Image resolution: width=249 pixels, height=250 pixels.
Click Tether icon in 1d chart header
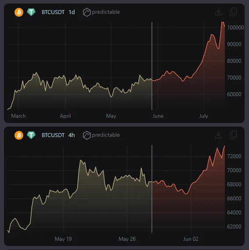(x=31, y=12)
